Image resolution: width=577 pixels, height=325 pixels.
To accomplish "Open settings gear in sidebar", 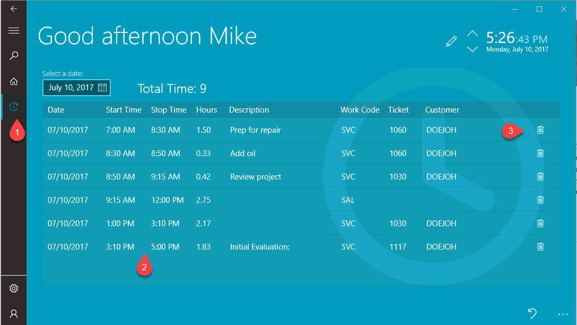I will 14,288.
